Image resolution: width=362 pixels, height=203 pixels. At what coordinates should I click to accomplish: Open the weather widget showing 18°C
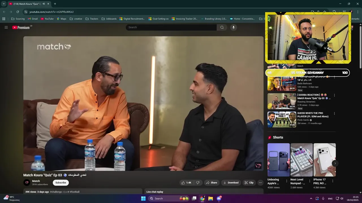[12, 198]
